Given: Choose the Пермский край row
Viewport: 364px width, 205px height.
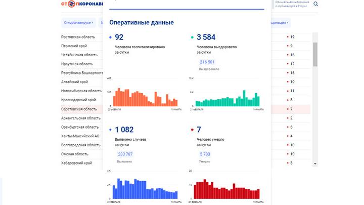Looking at the screenshot, I should (74, 46).
